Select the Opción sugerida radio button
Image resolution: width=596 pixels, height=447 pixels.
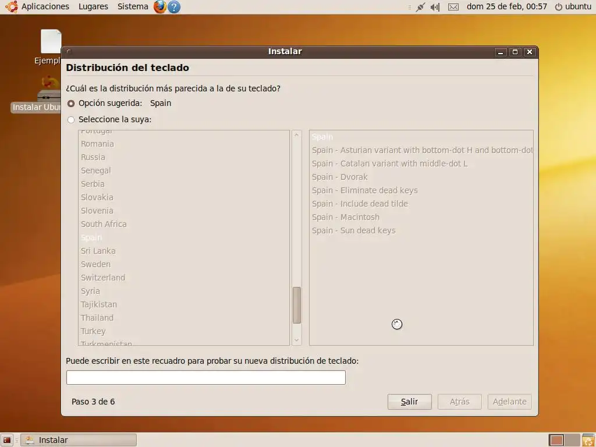[70, 104]
